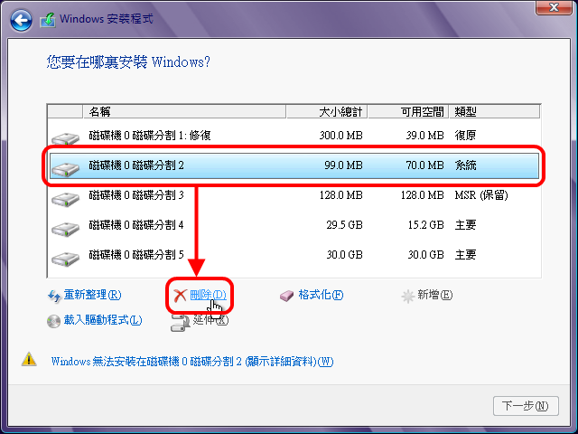Click drive icon for 磁碟分割 5
Image resolution: width=578 pixels, height=434 pixels.
coord(65,259)
